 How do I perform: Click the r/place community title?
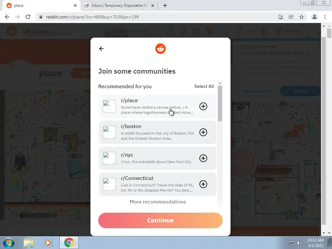tap(129, 101)
